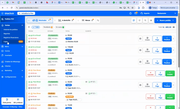180x109 pixels.
Task: Click Pago for the Efectivo 35,00 order
Action: pyautogui.click(x=157, y=38)
